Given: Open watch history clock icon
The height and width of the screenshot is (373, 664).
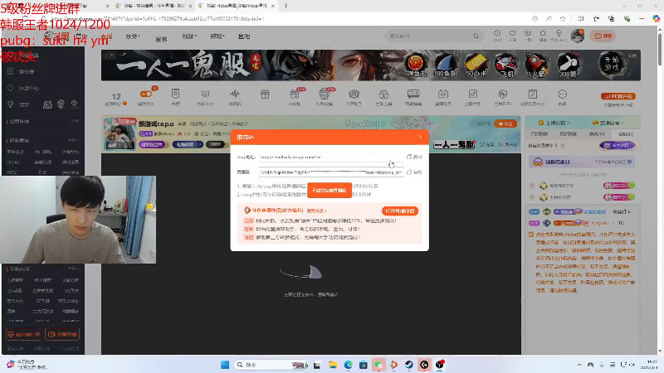Looking at the screenshot, I should click(497, 35).
